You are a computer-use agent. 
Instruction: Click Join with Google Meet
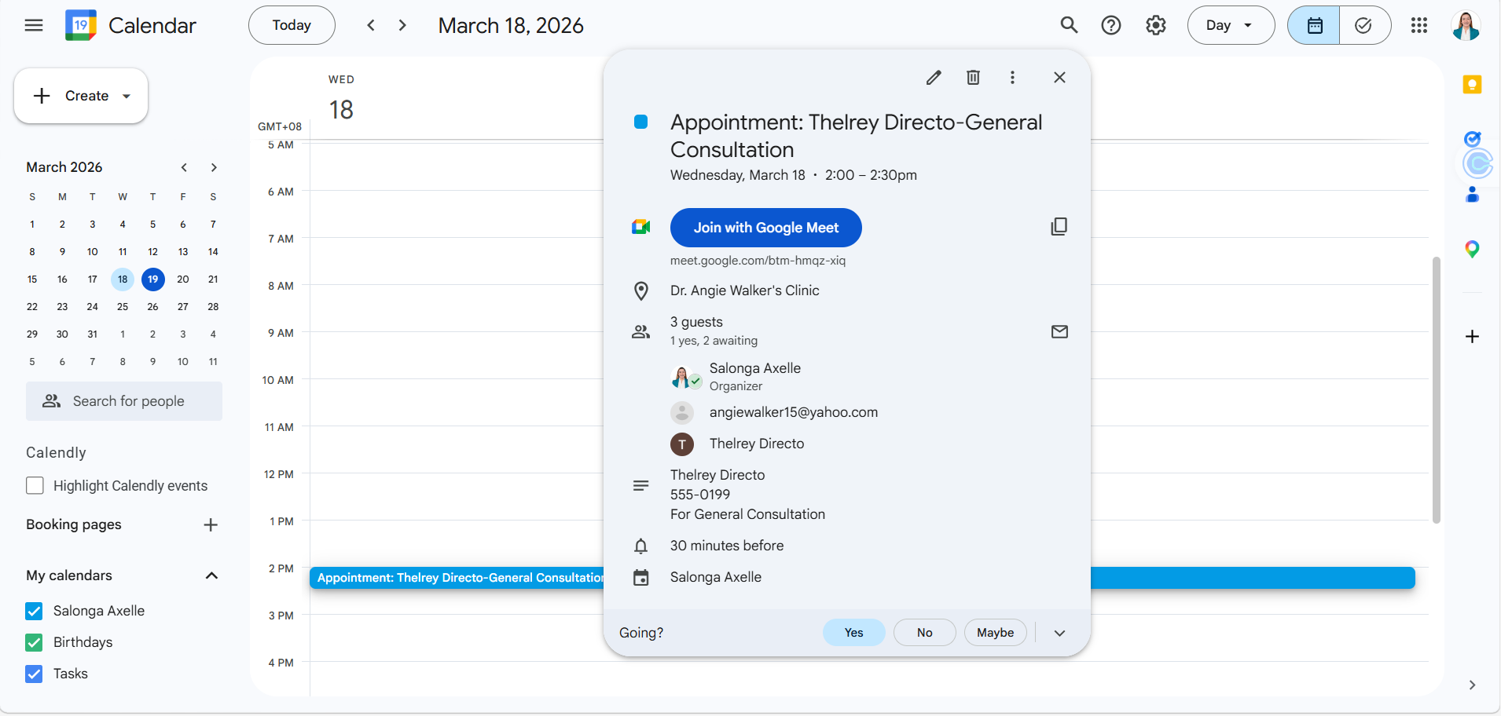tap(765, 228)
